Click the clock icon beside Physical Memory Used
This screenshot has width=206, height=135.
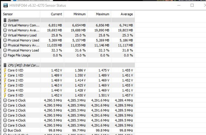[5, 40]
